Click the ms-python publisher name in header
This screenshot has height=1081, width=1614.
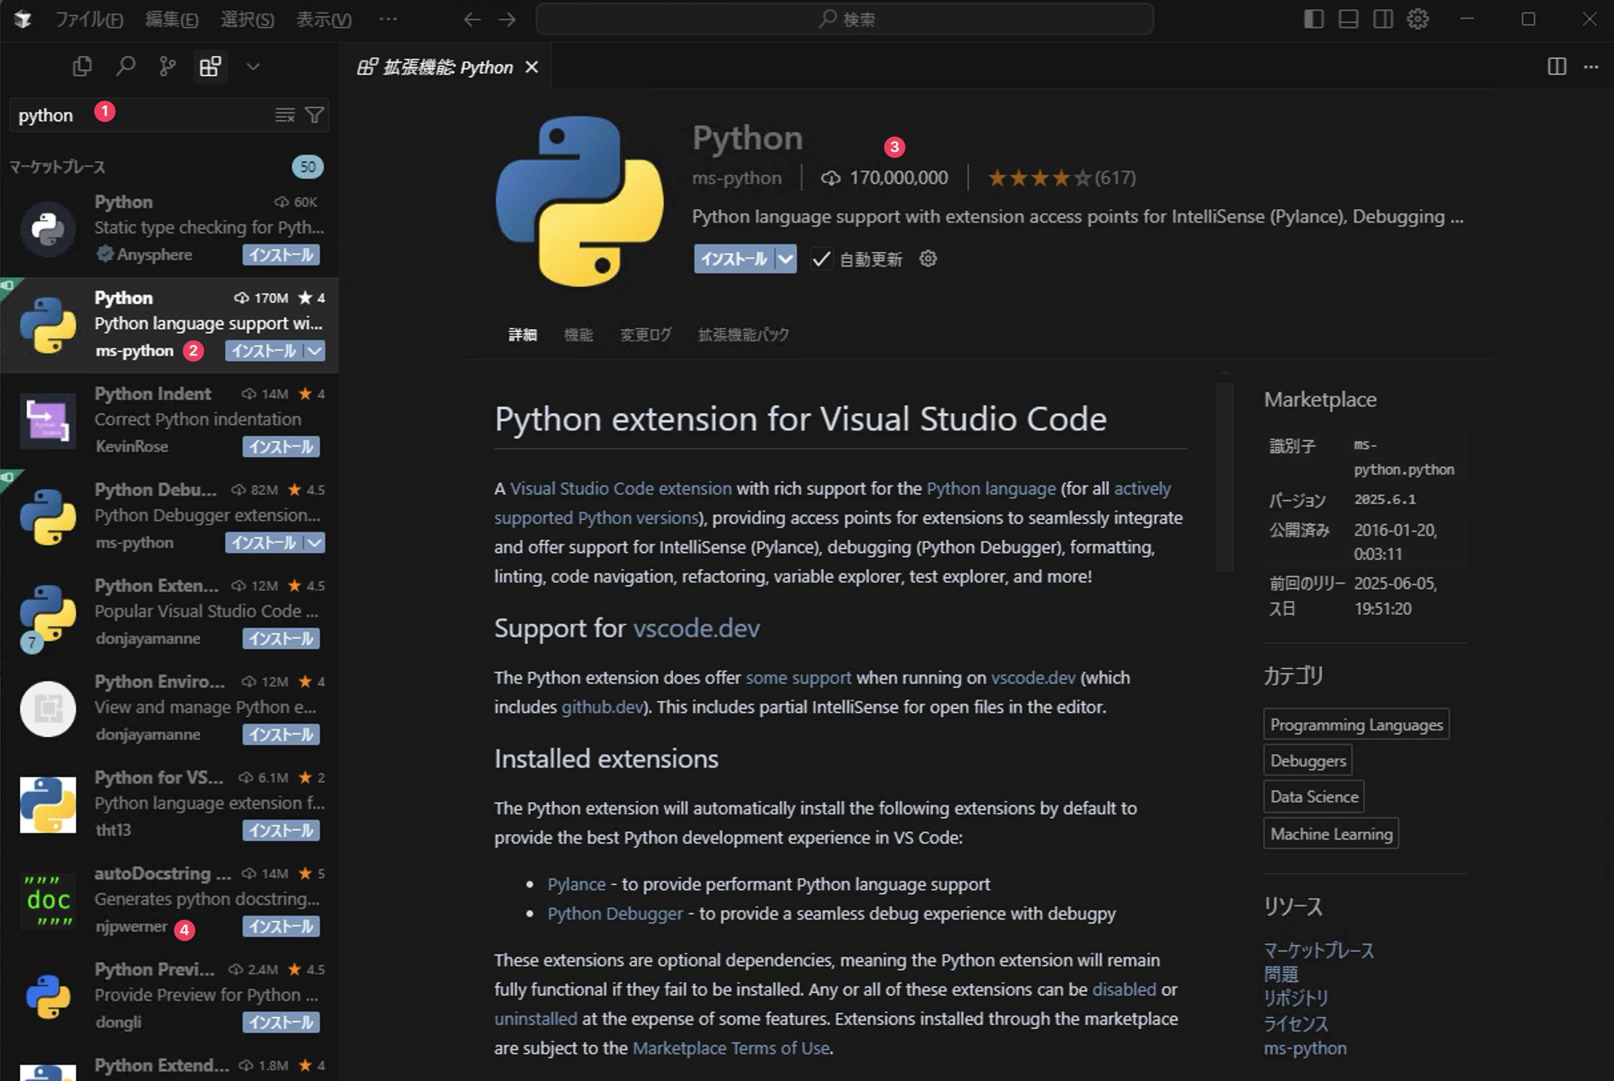737,178
